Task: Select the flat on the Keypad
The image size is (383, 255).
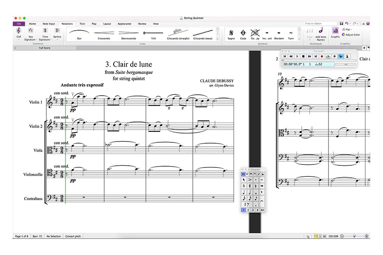Action: [256, 186]
